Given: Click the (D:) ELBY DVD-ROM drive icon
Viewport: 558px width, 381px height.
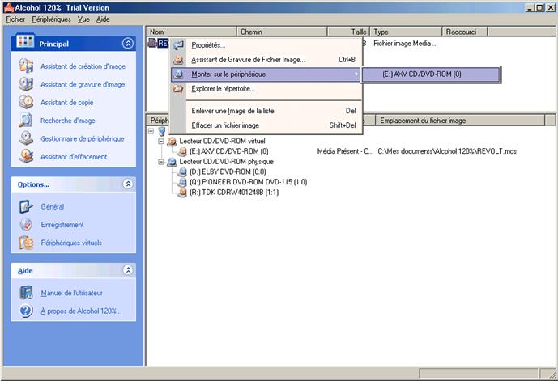Looking at the screenshot, I should (x=182, y=172).
